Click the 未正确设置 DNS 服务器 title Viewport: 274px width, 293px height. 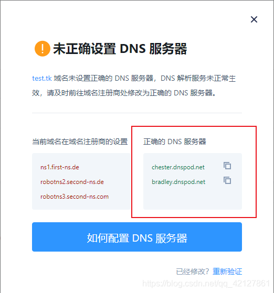coord(120,49)
